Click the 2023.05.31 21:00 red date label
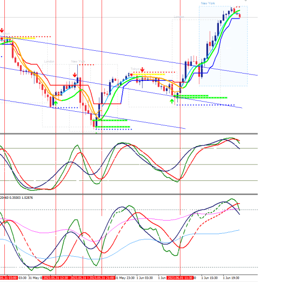This screenshot has width=302, height=282. pyautogui.click(x=102, y=278)
